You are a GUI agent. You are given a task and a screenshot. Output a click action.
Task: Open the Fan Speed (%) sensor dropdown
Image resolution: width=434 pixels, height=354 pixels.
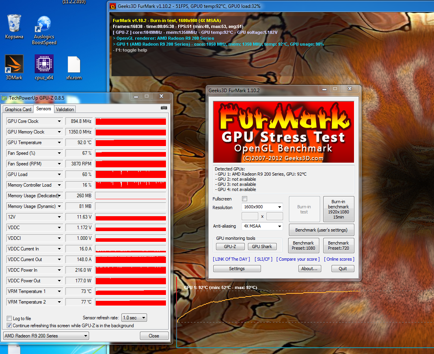(x=59, y=153)
